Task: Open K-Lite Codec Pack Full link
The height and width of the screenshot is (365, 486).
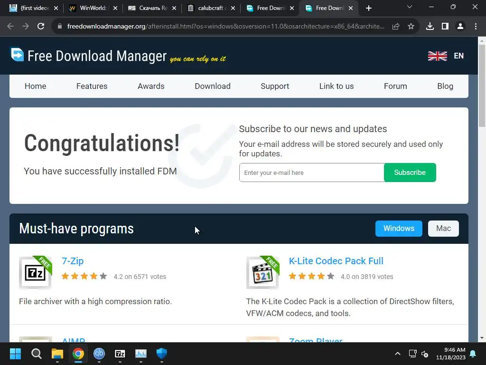Action: point(336,261)
